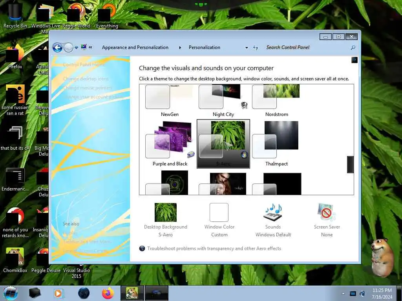Open Appearance and Personalization breadcrumb

(x=135, y=47)
